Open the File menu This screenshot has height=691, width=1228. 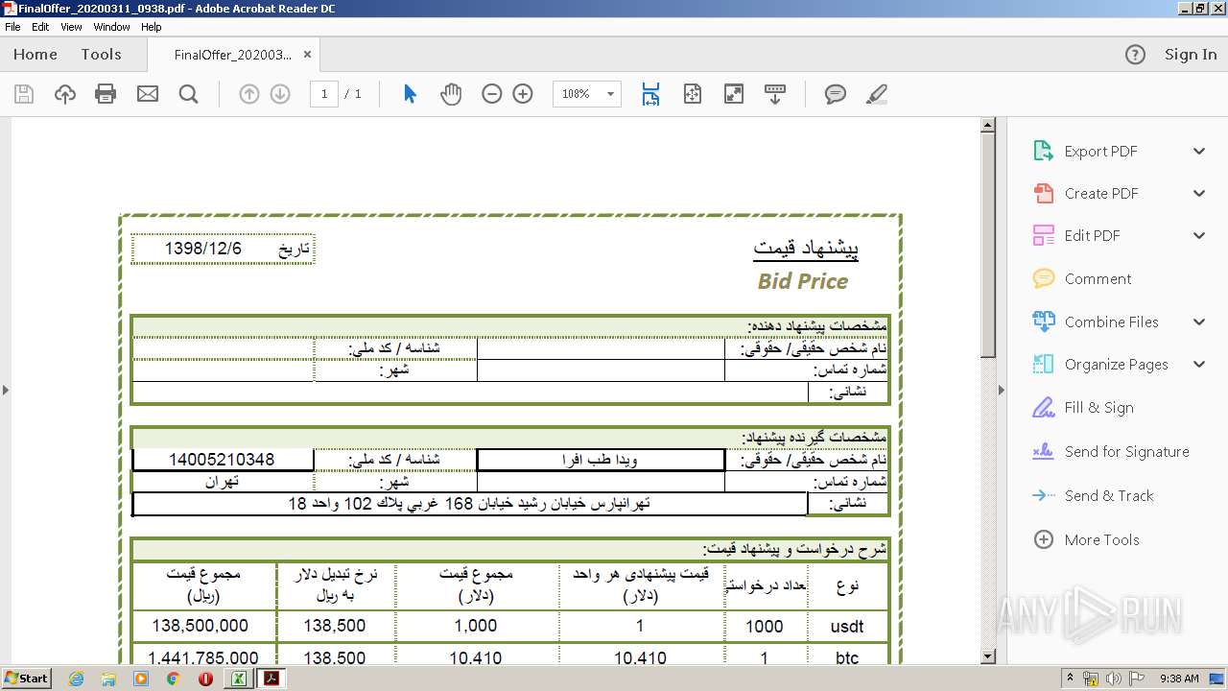pyautogui.click(x=12, y=27)
